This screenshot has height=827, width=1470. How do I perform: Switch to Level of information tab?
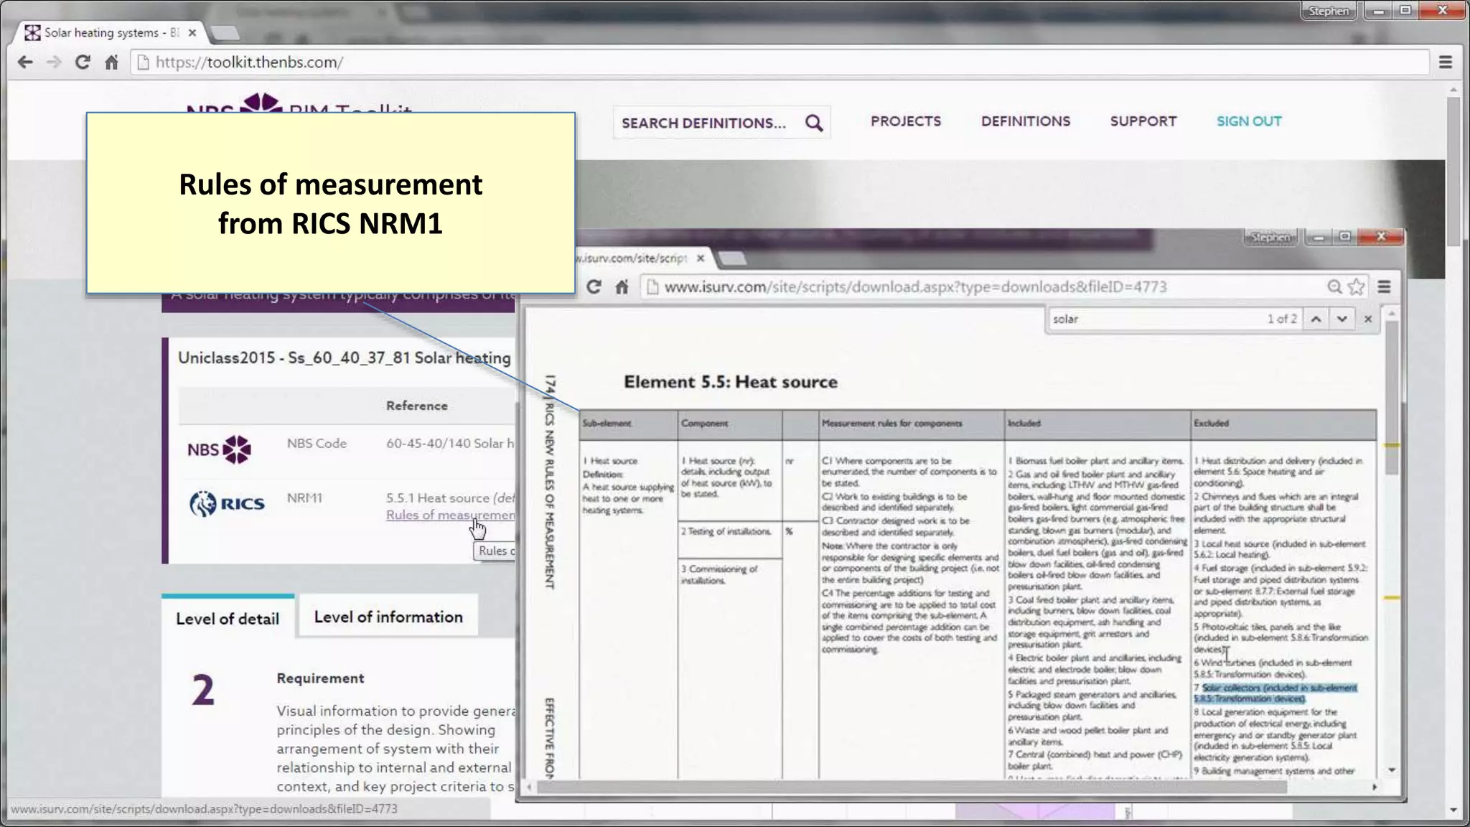pyautogui.click(x=388, y=617)
